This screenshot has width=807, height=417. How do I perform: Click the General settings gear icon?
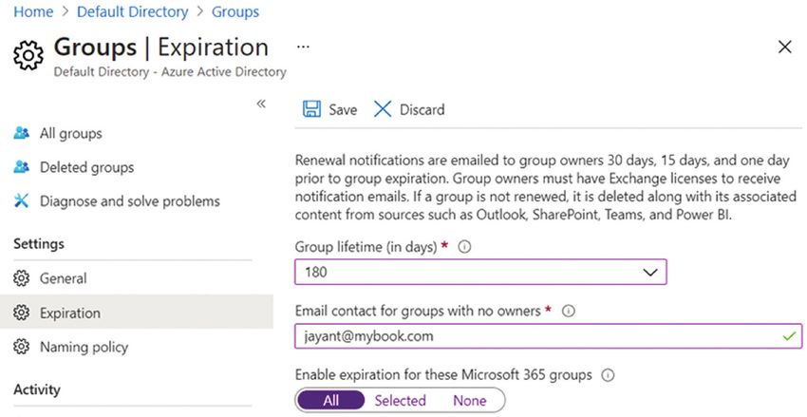(x=21, y=278)
